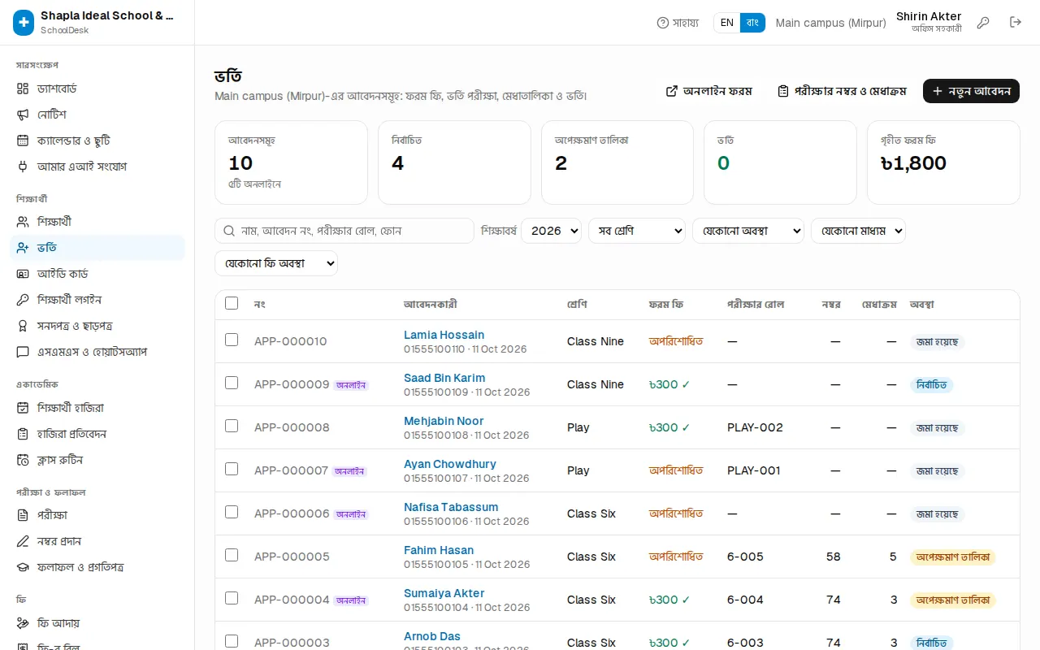Open the অনলাইন ফর্ম link
Viewport: 1040px width, 650px height.
[x=708, y=91]
